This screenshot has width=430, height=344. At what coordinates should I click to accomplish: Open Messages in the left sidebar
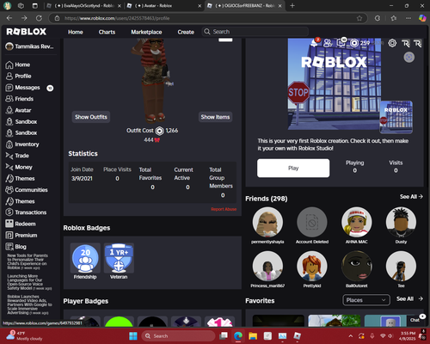point(23,88)
